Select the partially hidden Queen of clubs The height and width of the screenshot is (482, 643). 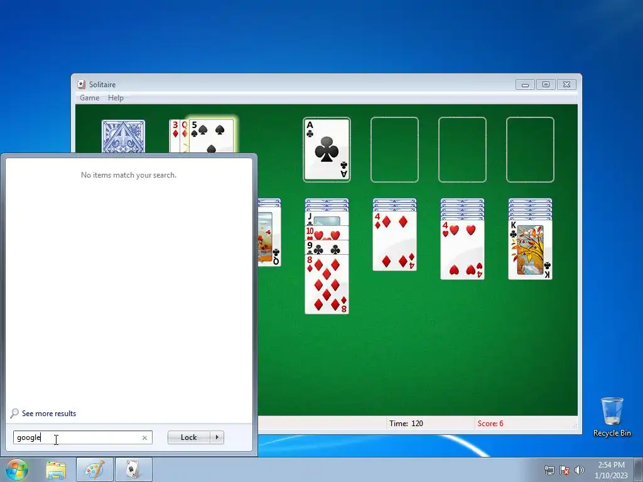[269, 237]
